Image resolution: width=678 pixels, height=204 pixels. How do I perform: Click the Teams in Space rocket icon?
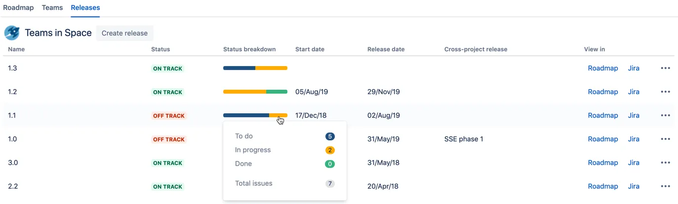12,33
